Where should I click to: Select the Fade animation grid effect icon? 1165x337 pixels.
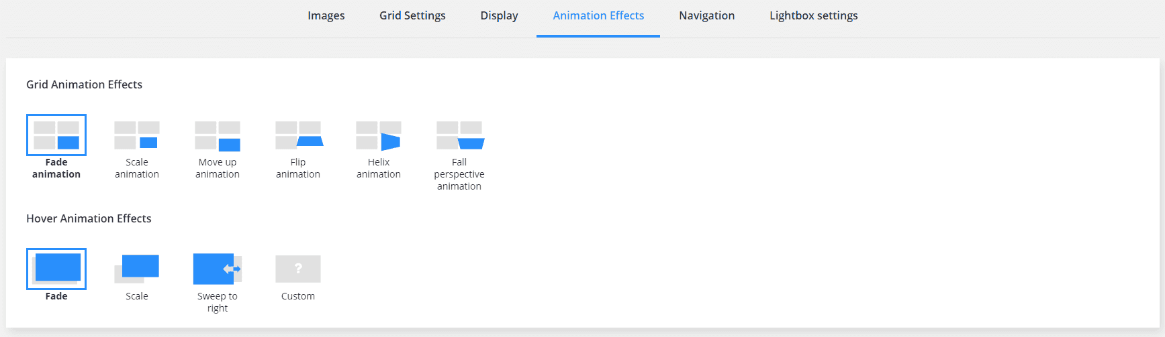click(x=56, y=135)
